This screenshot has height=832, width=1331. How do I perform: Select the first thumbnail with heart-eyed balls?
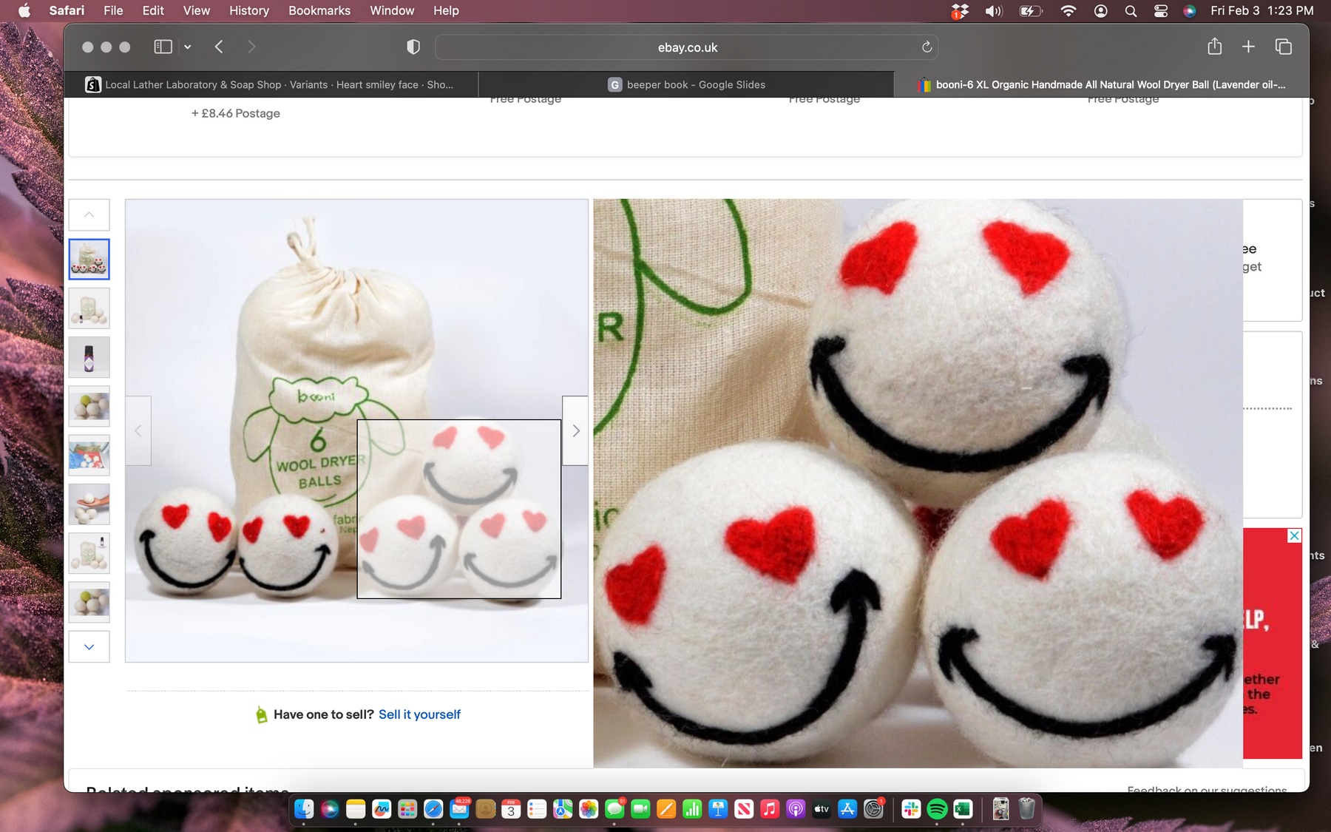[89, 259]
